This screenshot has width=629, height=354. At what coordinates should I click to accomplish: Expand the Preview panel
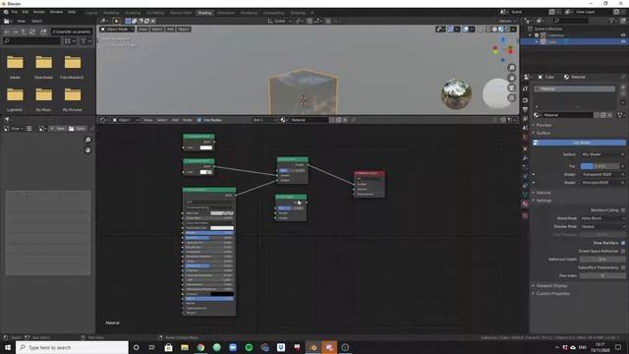coord(543,125)
